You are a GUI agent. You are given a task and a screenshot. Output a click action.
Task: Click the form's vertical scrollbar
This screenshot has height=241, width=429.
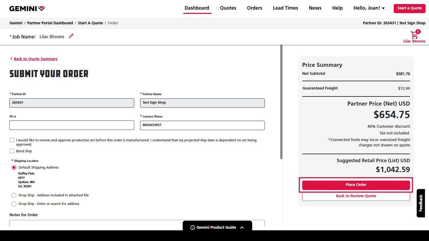(281, 102)
